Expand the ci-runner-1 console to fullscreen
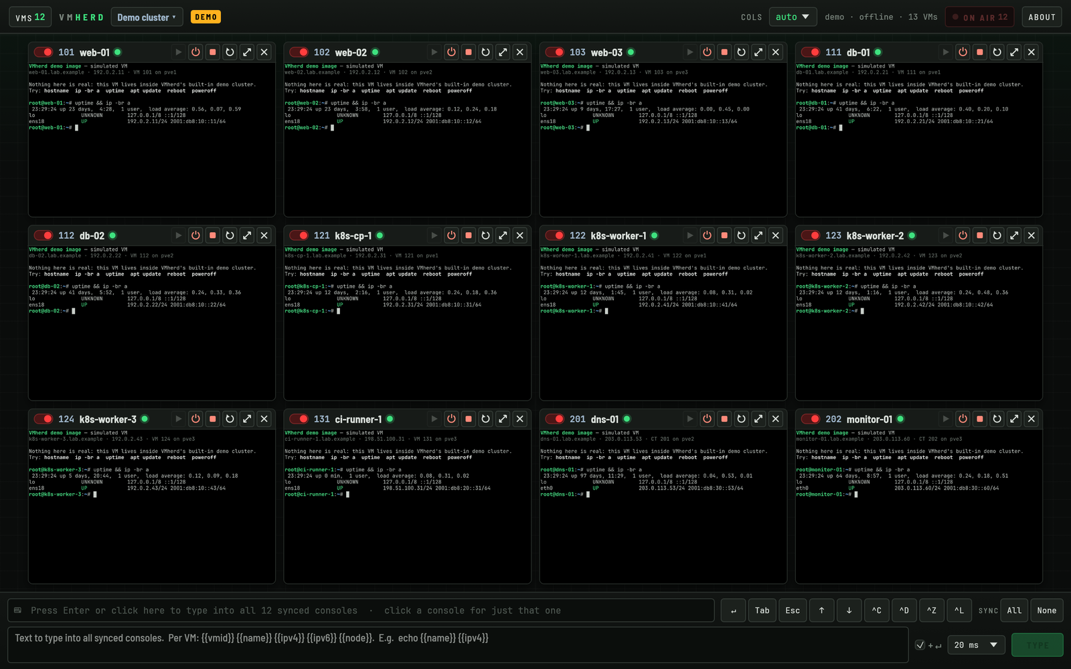The width and height of the screenshot is (1071, 669). 503,419
